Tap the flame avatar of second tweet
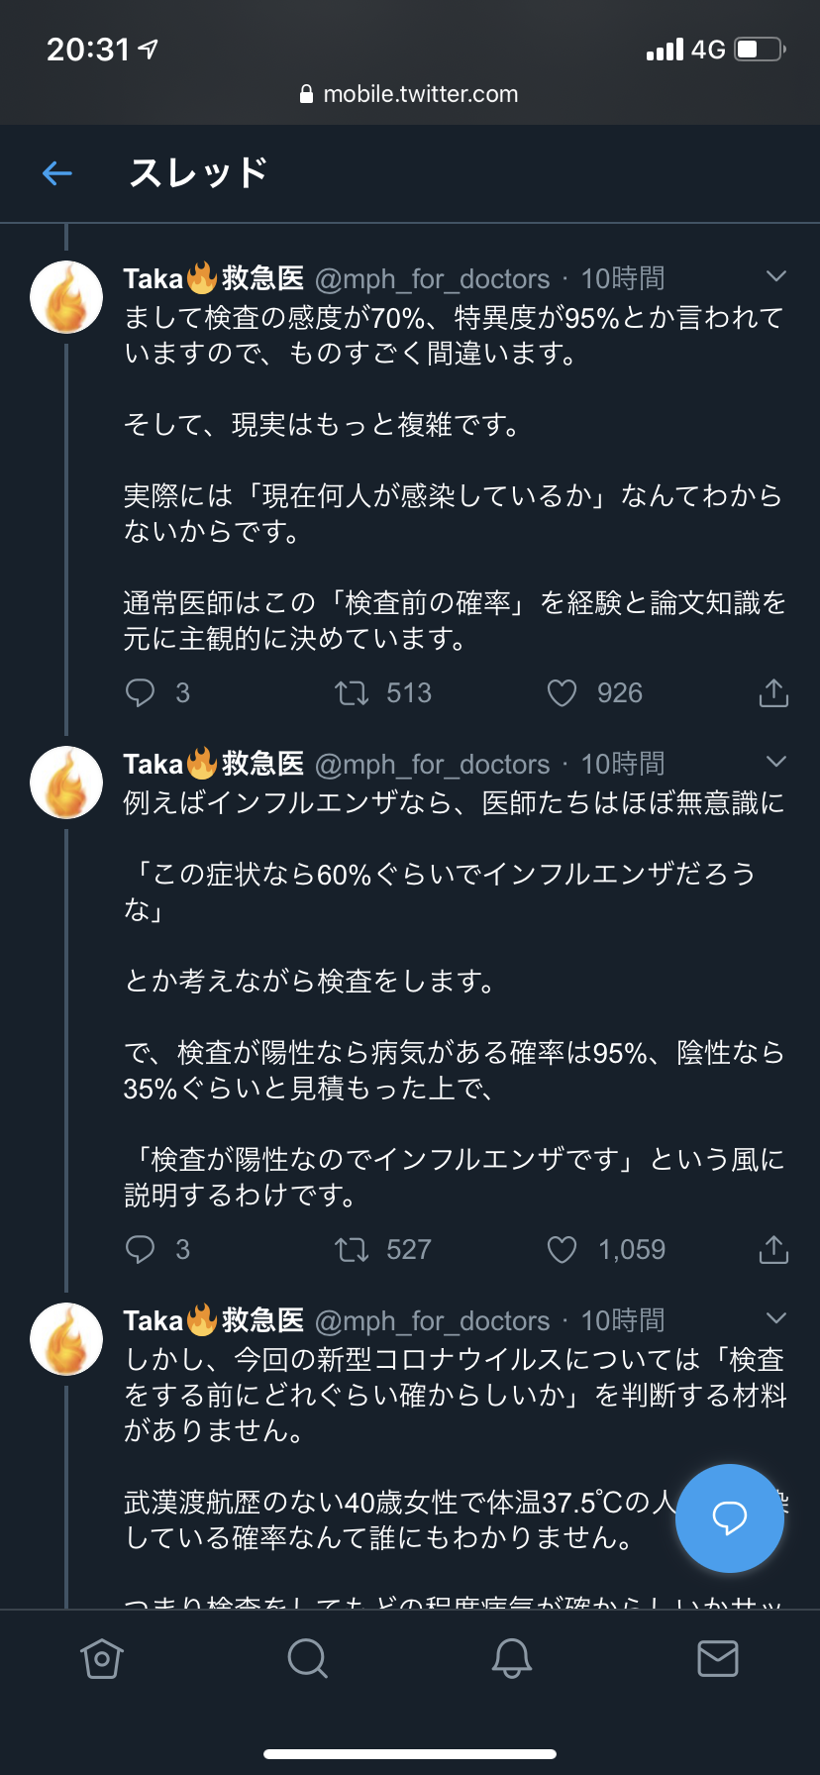Image resolution: width=820 pixels, height=1775 pixels. point(66,783)
